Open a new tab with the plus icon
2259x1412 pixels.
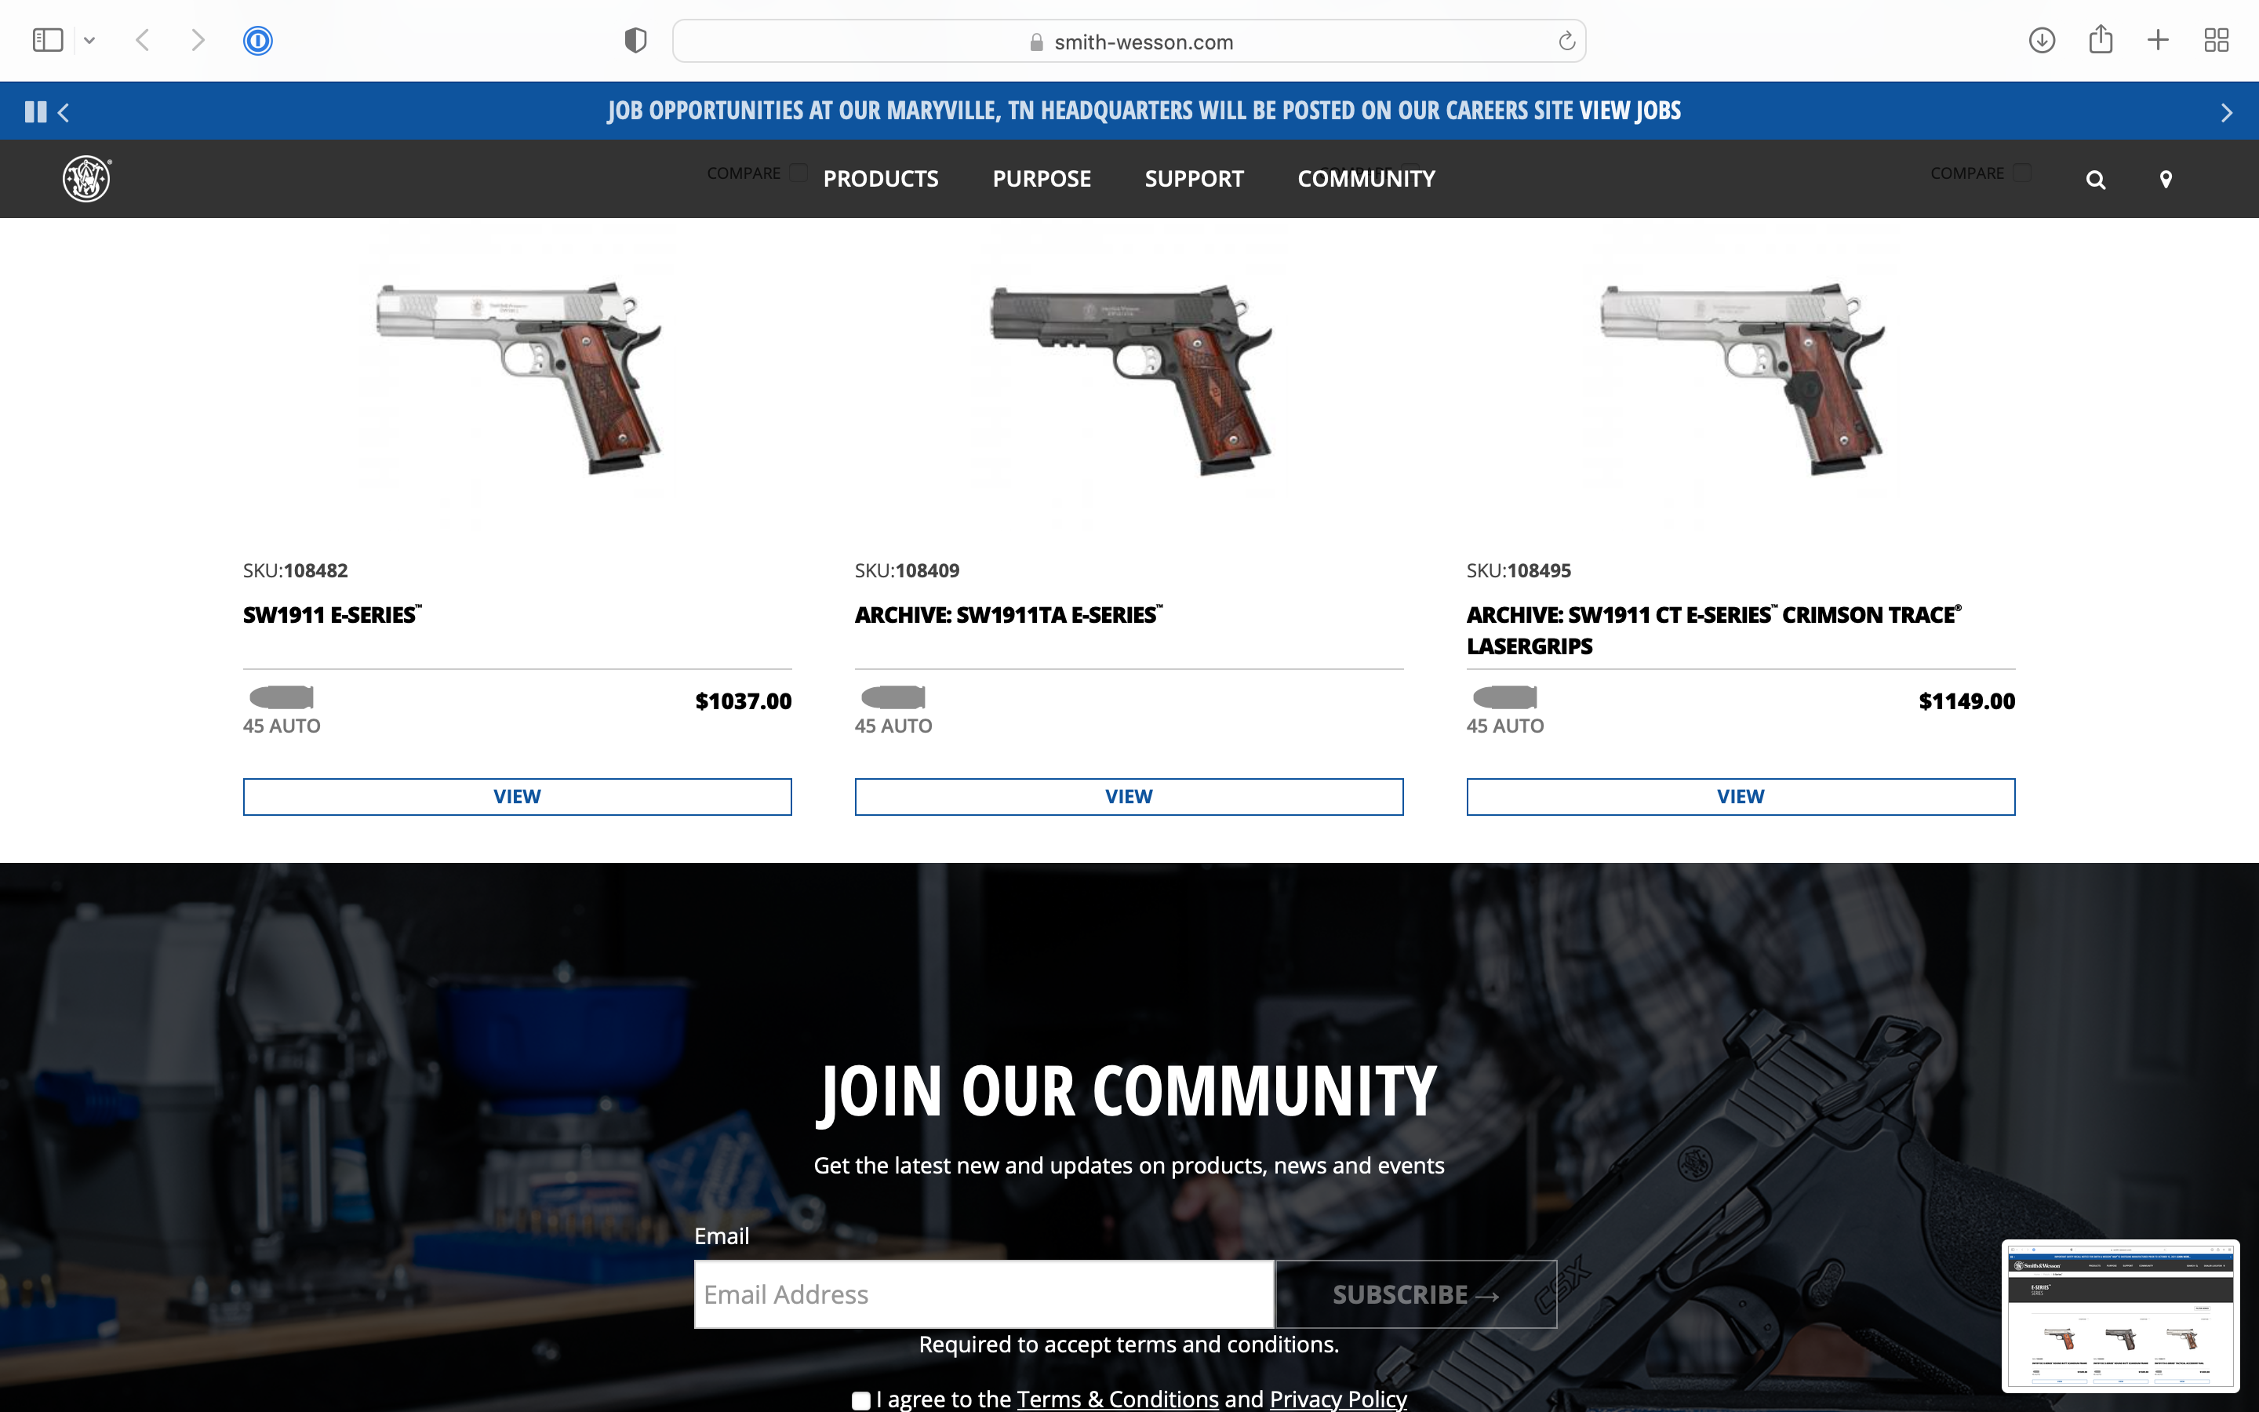(2157, 40)
